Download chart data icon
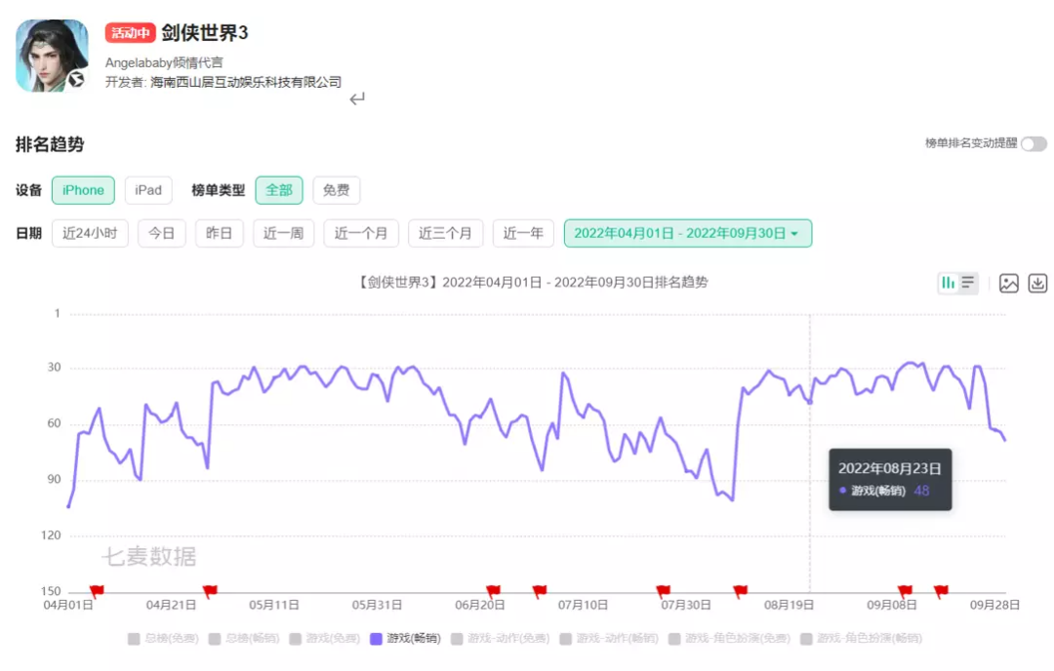The image size is (1054, 671). [x=1037, y=284]
